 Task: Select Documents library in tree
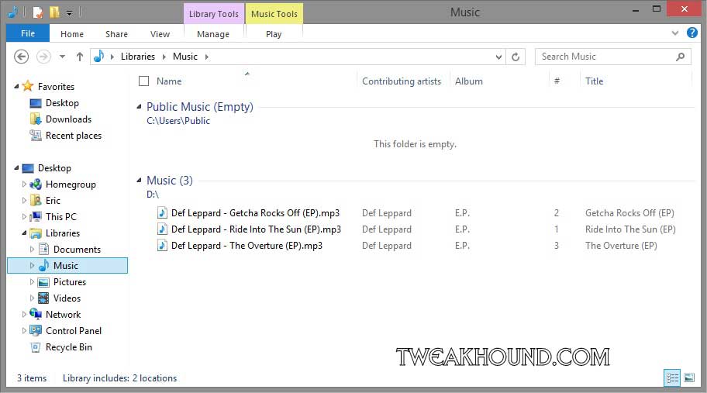[77, 250]
